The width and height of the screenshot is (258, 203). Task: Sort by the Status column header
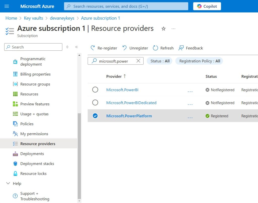(x=211, y=76)
